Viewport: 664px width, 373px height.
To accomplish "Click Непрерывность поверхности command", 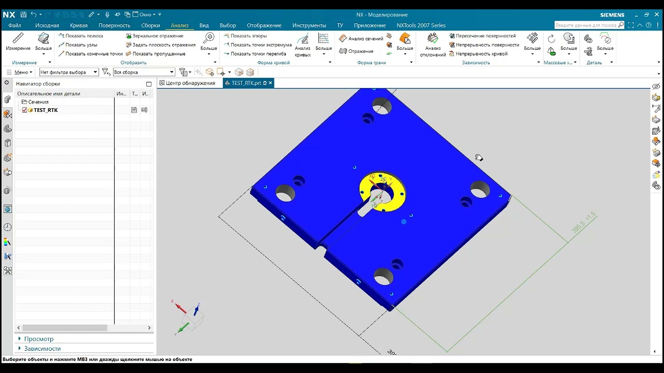I will 484,45.
